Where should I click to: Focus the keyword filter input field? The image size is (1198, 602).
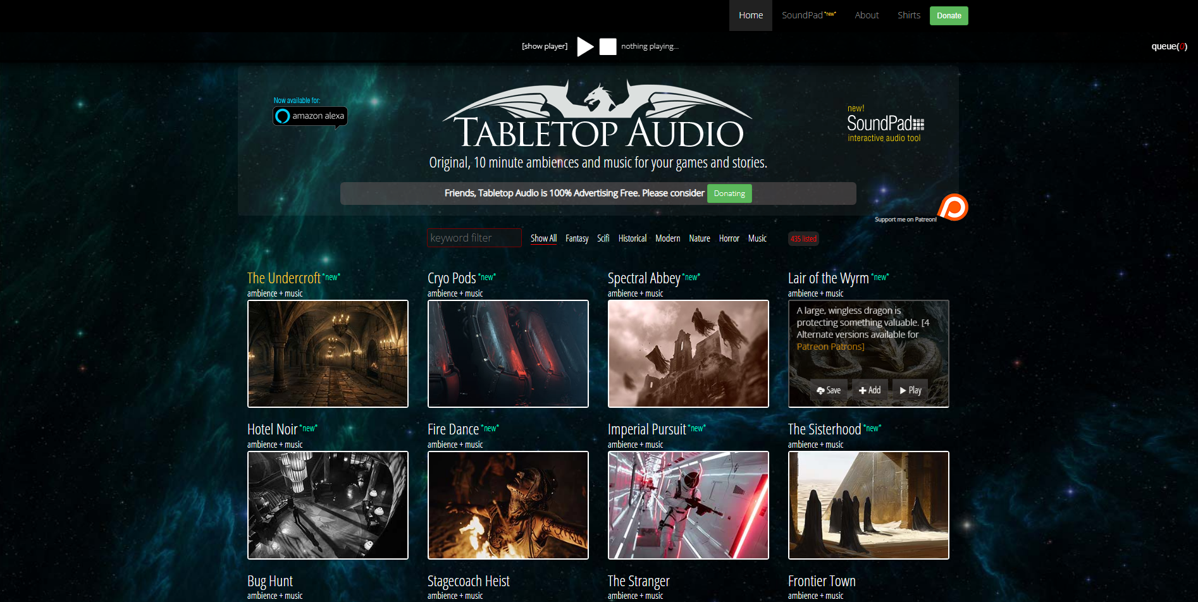point(474,238)
